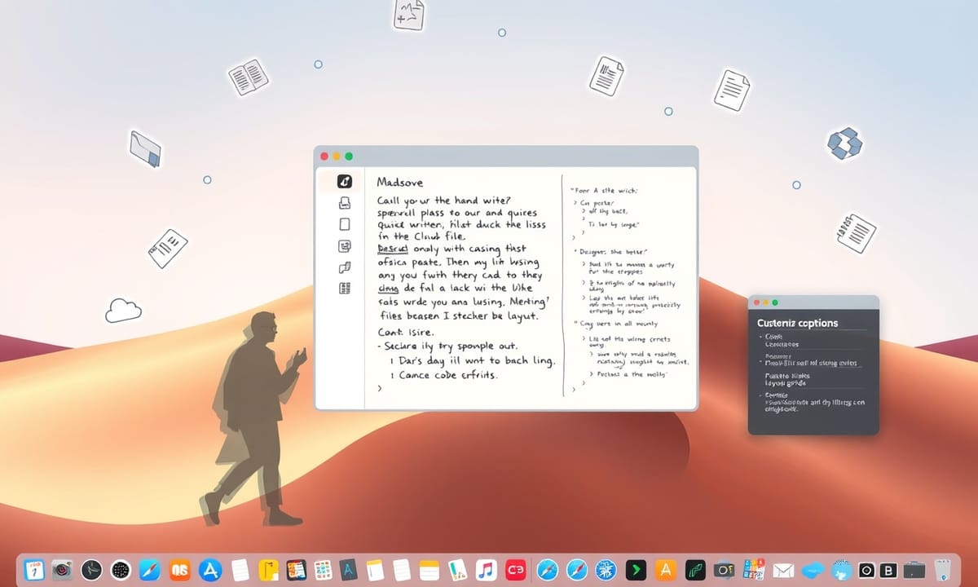Expand the bottom chevron in the note's right column

point(575,390)
